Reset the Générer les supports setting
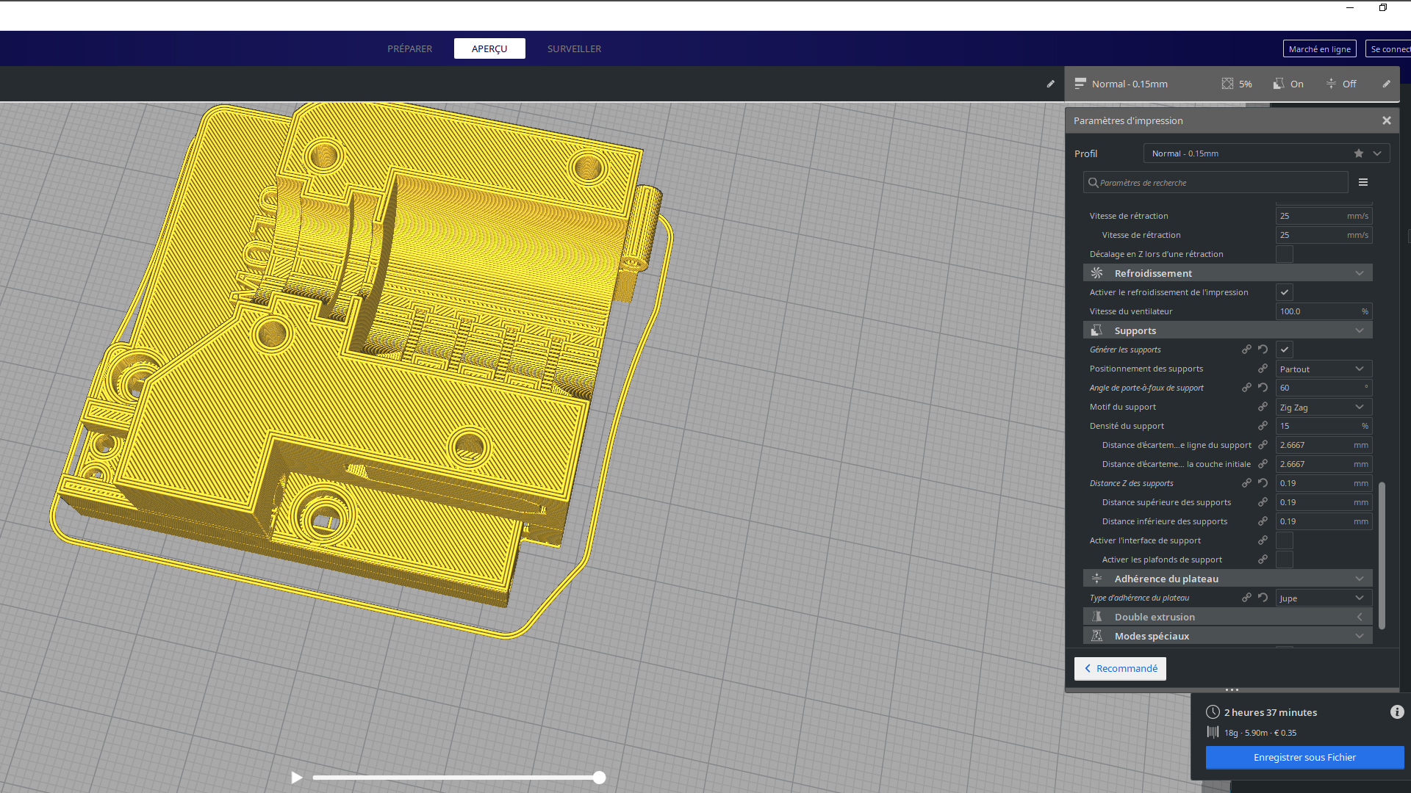This screenshot has height=793, width=1411. pos(1263,350)
